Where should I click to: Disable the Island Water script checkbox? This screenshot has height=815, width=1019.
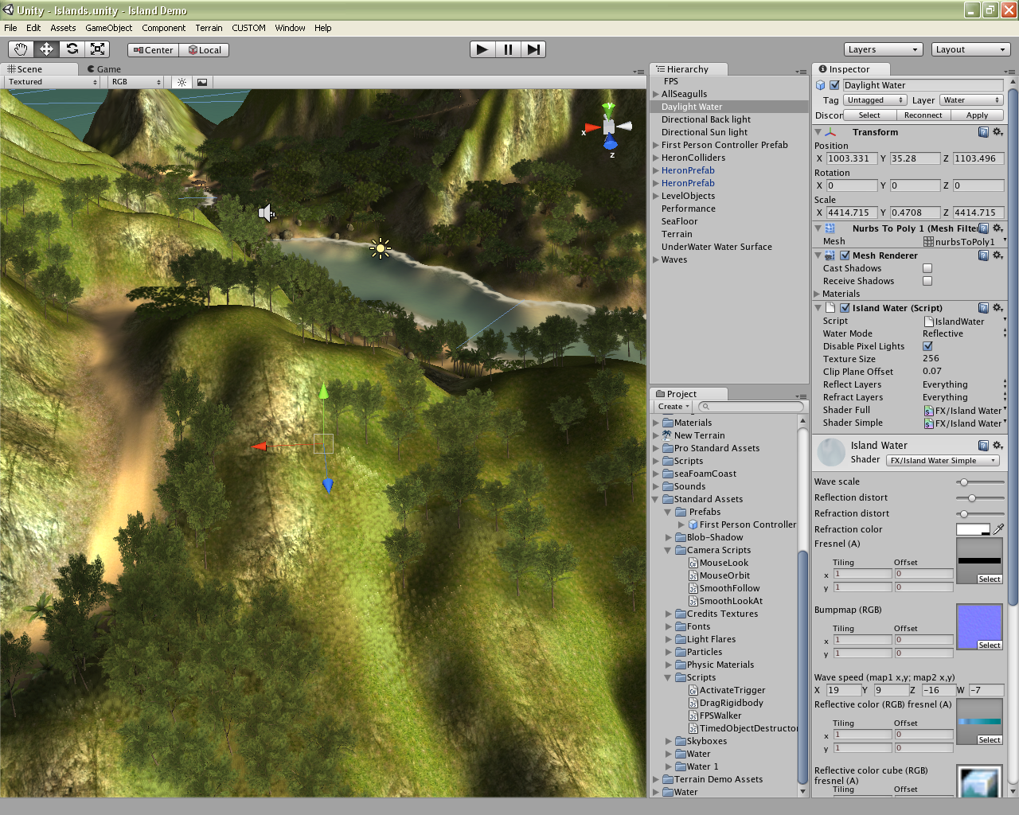(845, 308)
